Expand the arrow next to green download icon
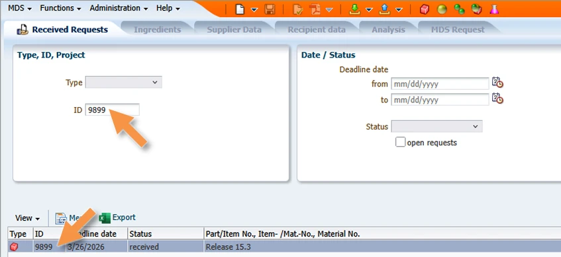Image resolution: width=561 pixels, height=257 pixels. [x=369, y=10]
